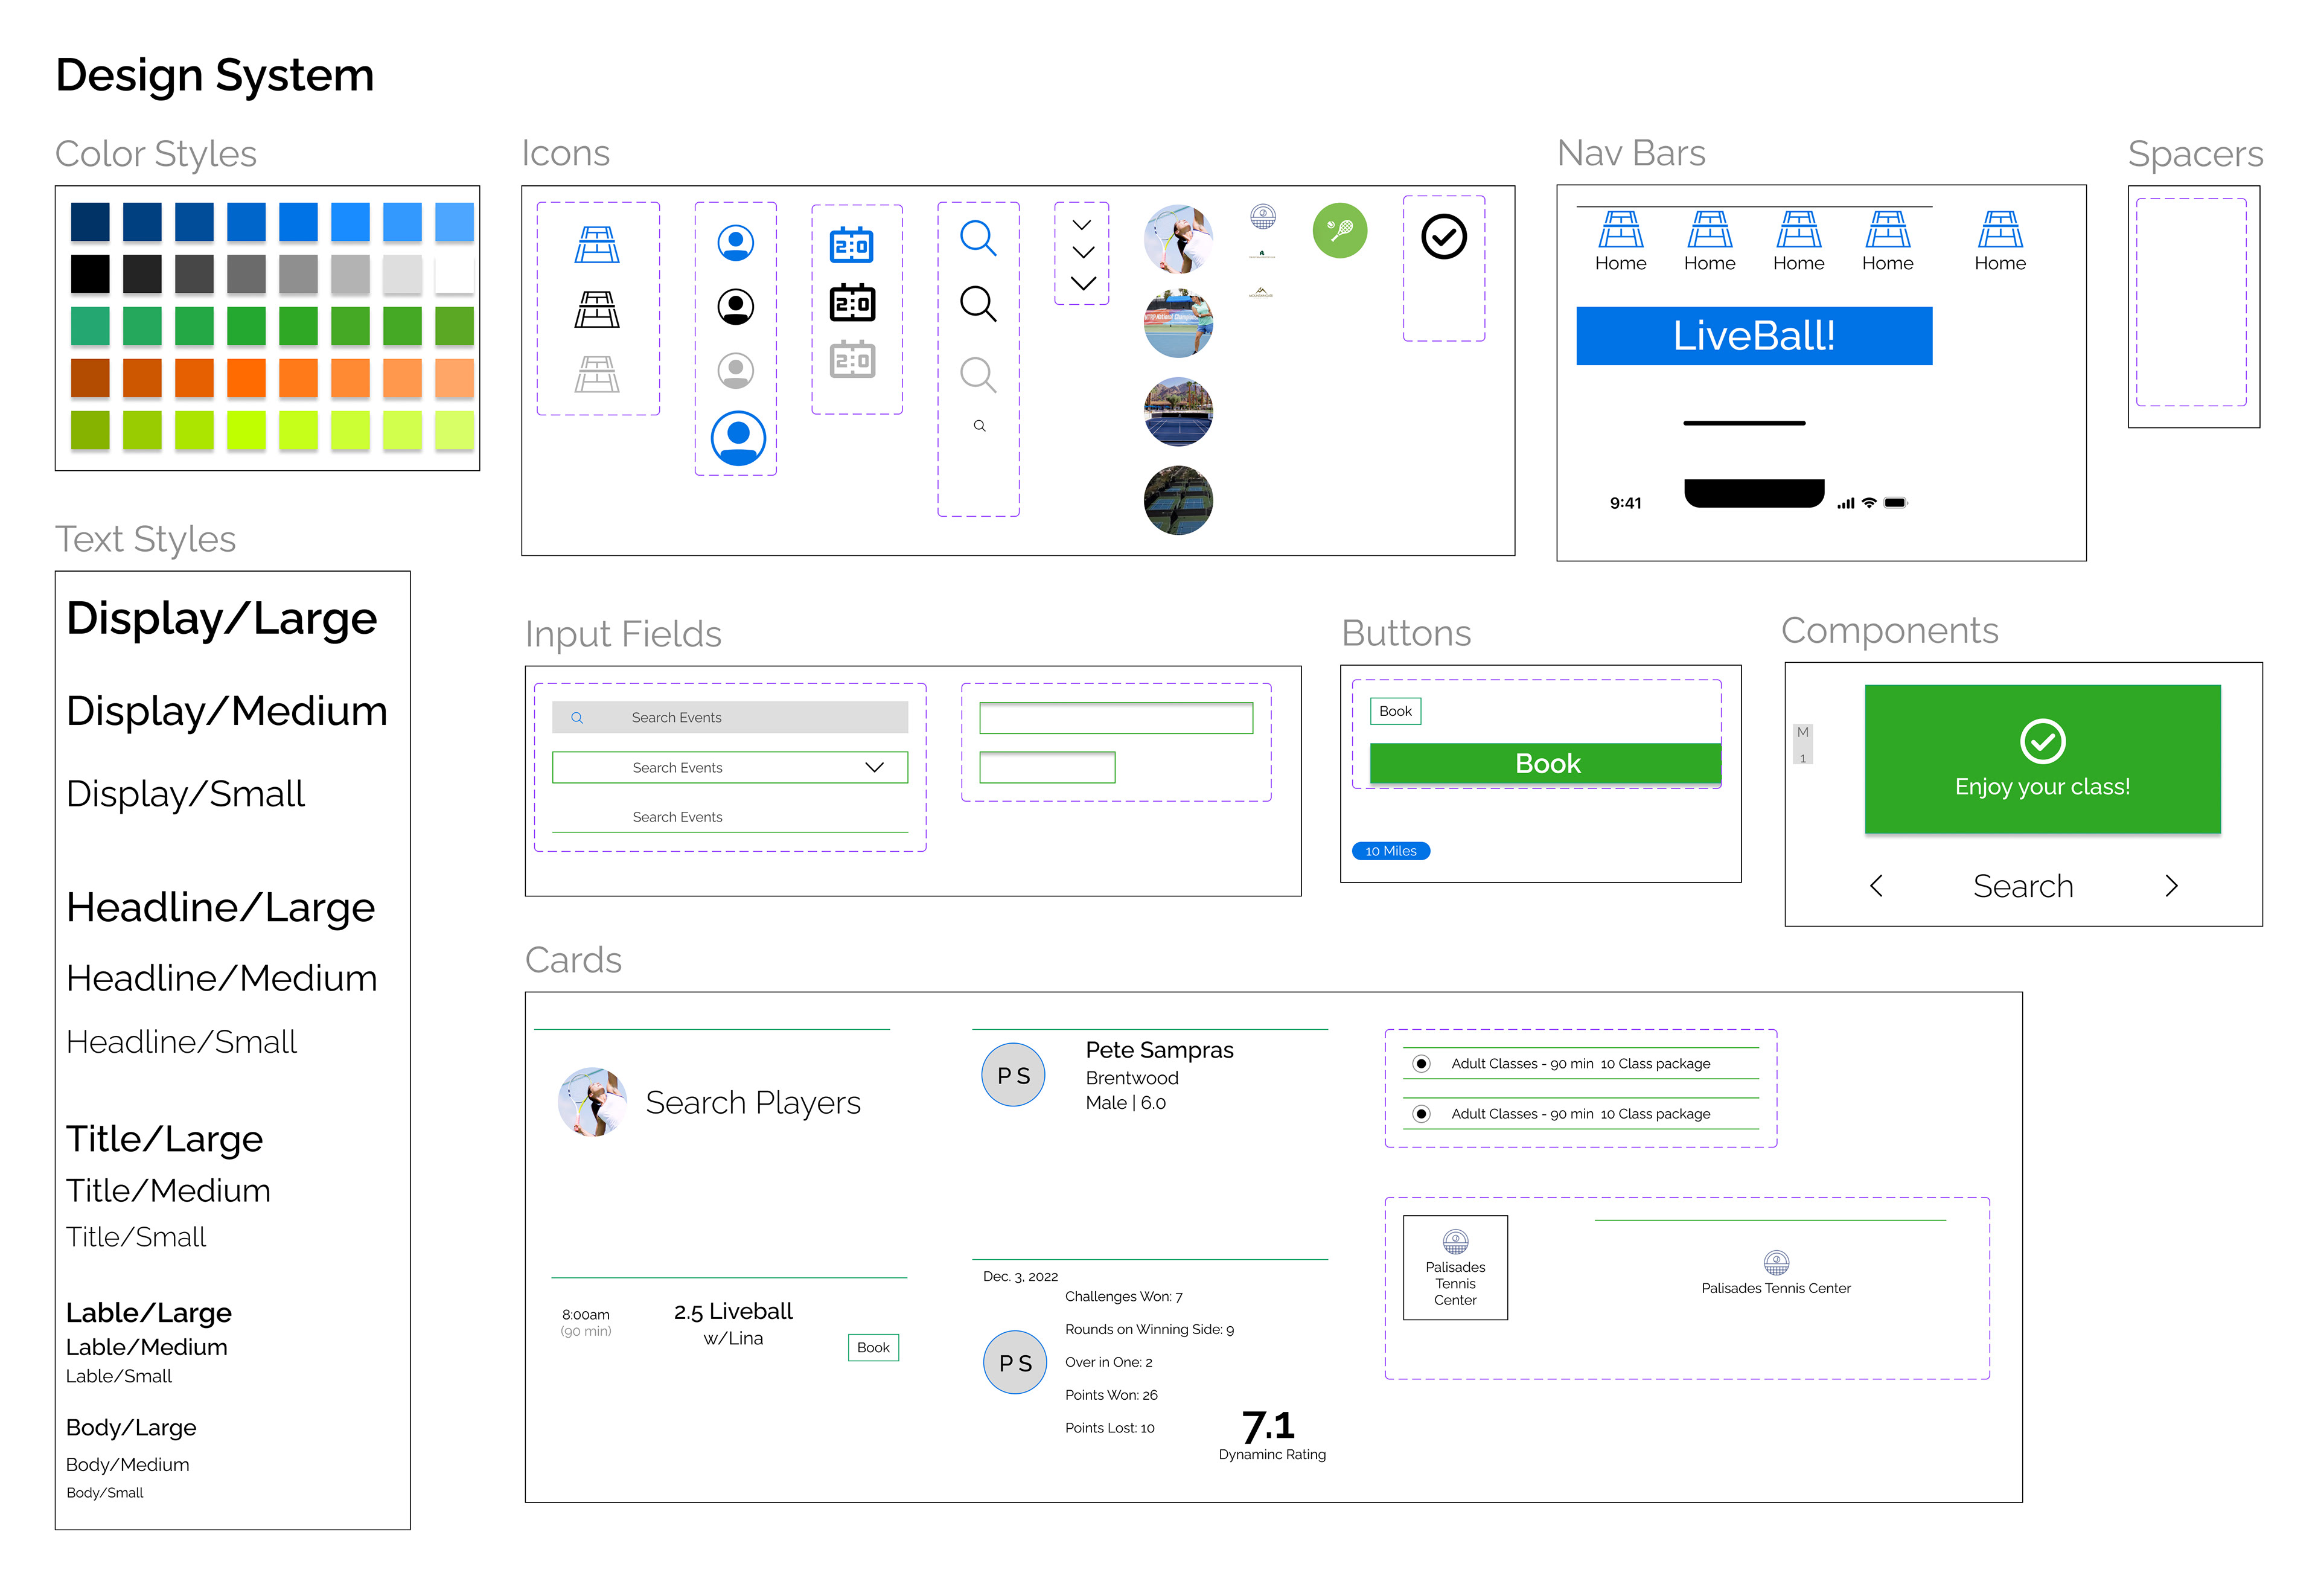Click the black circled checkmark icon
The image size is (2318, 1596).
(x=1443, y=237)
